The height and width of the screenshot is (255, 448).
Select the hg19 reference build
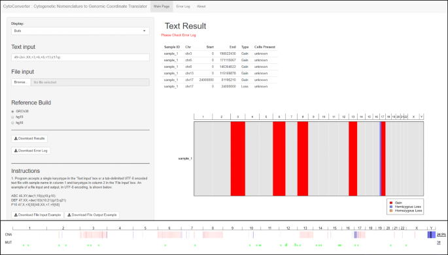(x=12, y=117)
